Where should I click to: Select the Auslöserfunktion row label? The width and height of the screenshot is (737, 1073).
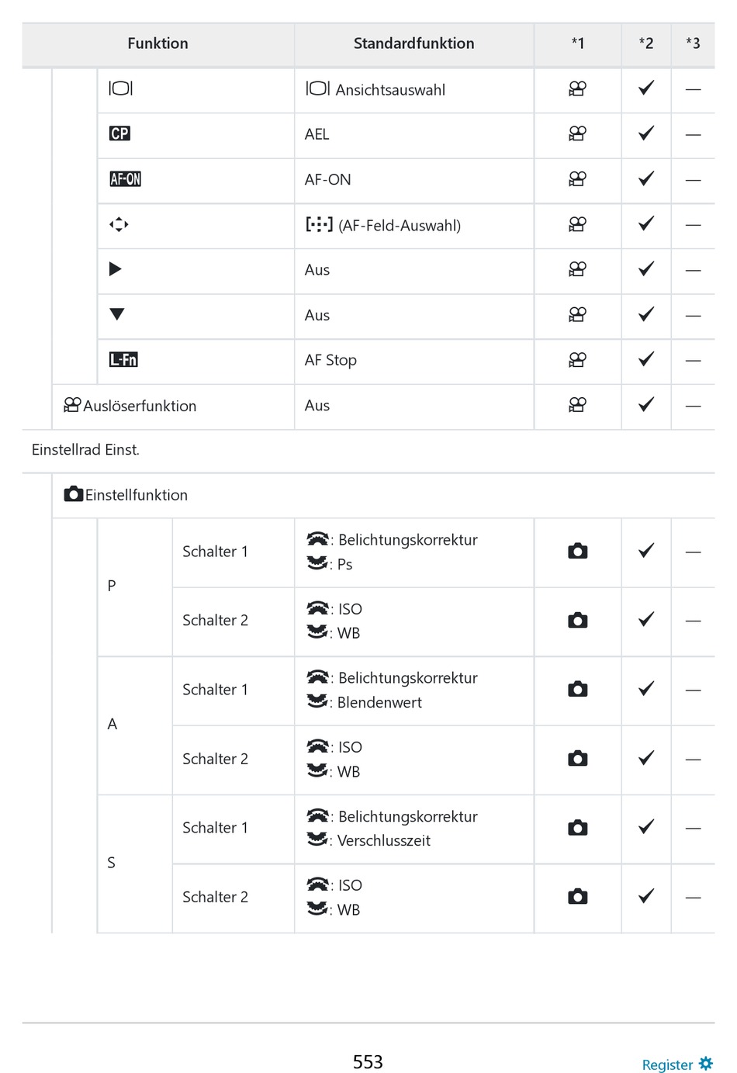click(x=140, y=406)
